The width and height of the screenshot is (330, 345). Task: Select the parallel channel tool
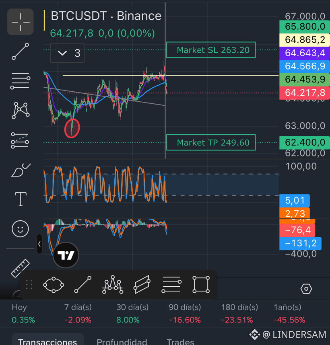tap(142, 285)
